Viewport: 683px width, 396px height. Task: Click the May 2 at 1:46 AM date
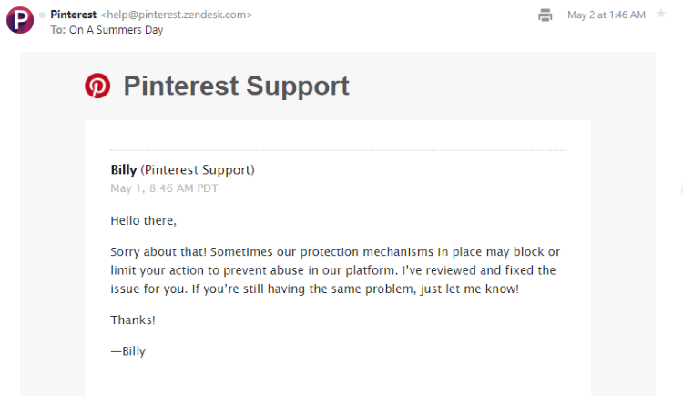606,15
